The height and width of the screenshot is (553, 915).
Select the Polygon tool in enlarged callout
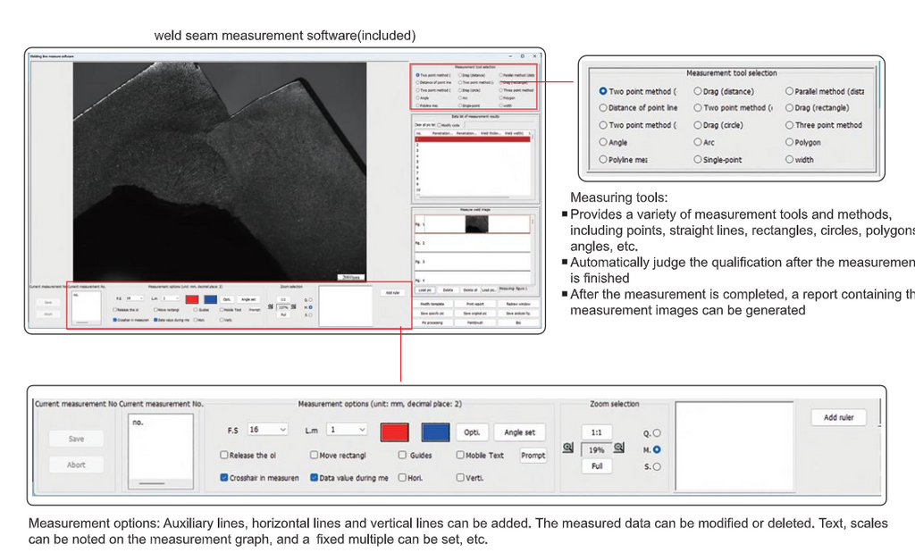click(789, 142)
